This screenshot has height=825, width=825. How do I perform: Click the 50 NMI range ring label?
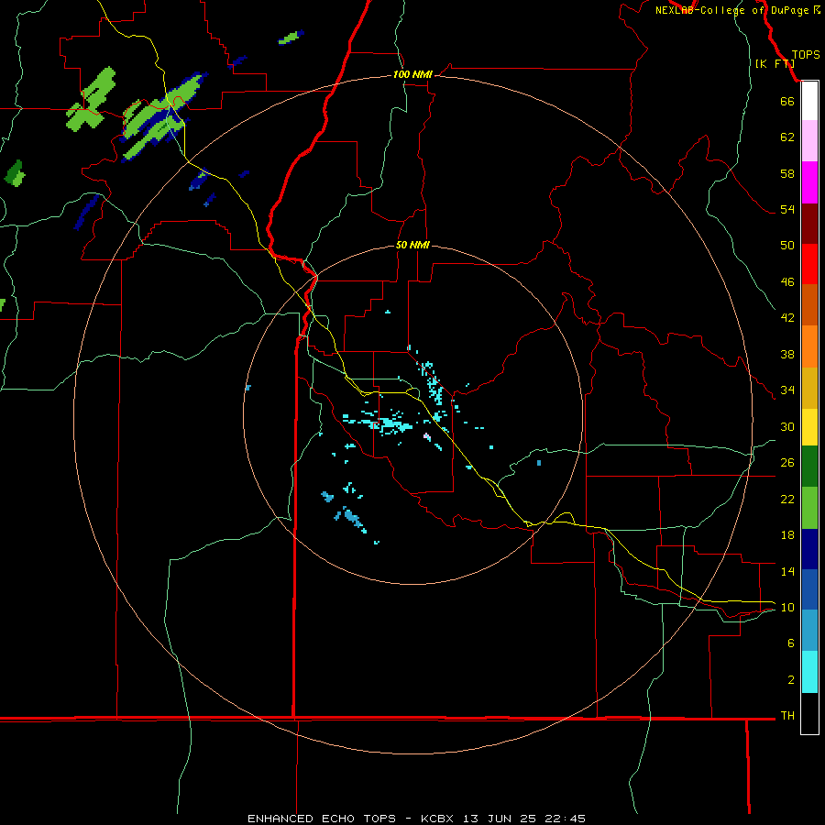[x=412, y=245]
